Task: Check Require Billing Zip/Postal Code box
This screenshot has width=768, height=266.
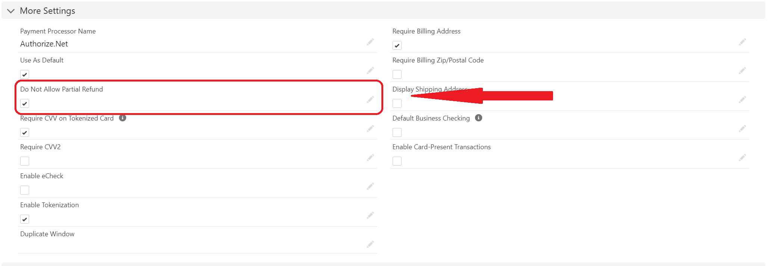Action: click(397, 74)
